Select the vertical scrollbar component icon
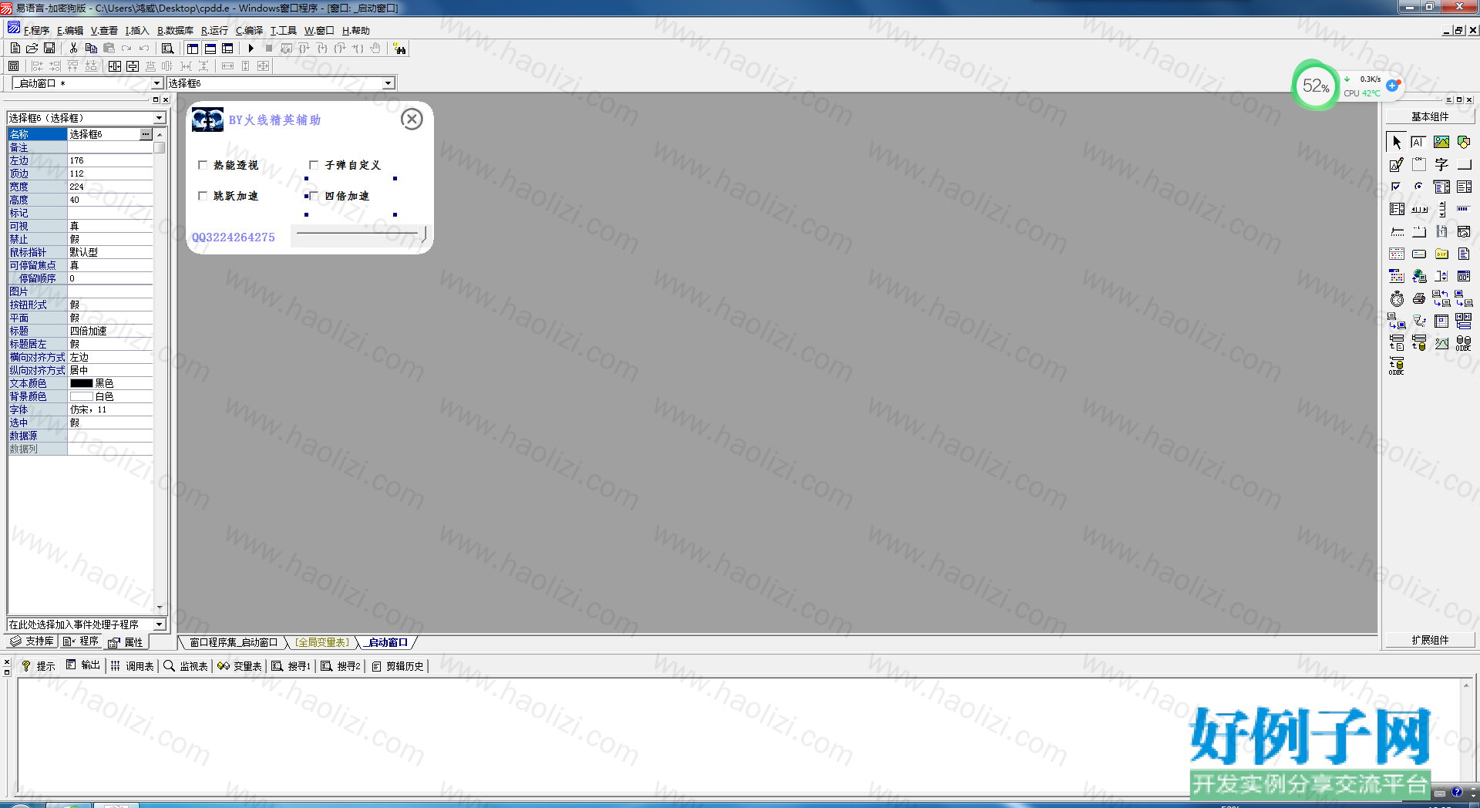This screenshot has height=808, width=1480. tap(1441, 209)
